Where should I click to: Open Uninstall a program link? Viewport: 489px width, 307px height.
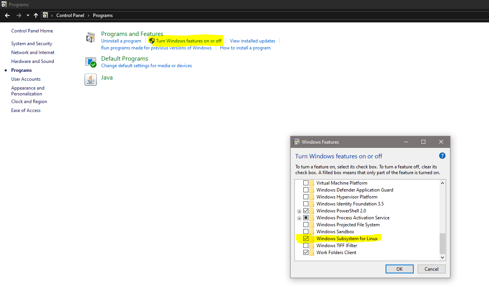[121, 41]
